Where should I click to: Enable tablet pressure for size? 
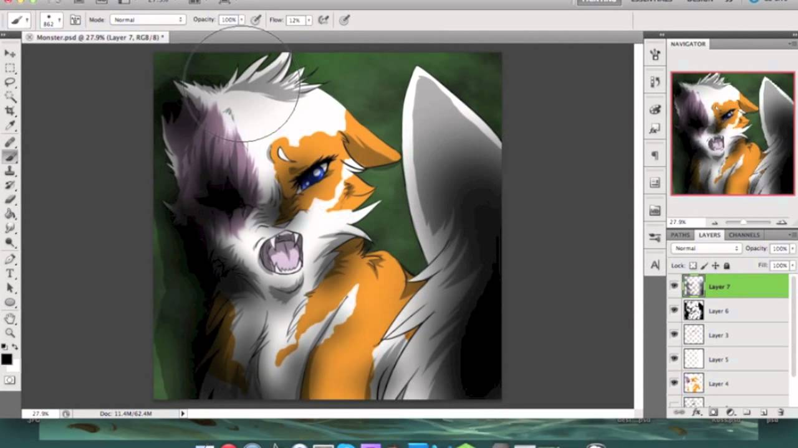(x=344, y=20)
